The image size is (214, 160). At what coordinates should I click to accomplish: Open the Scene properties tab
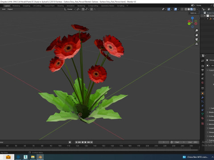(202, 79)
